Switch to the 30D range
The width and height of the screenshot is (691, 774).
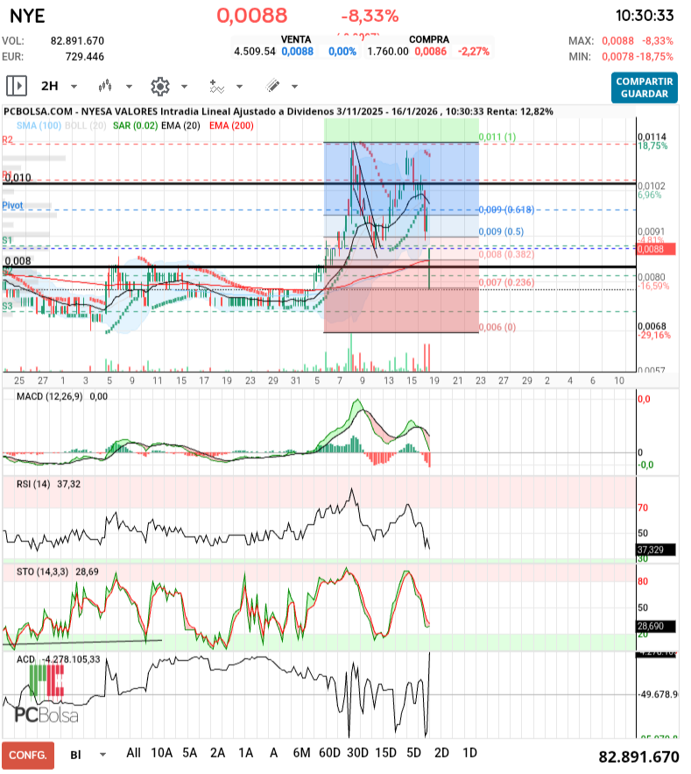(x=356, y=753)
